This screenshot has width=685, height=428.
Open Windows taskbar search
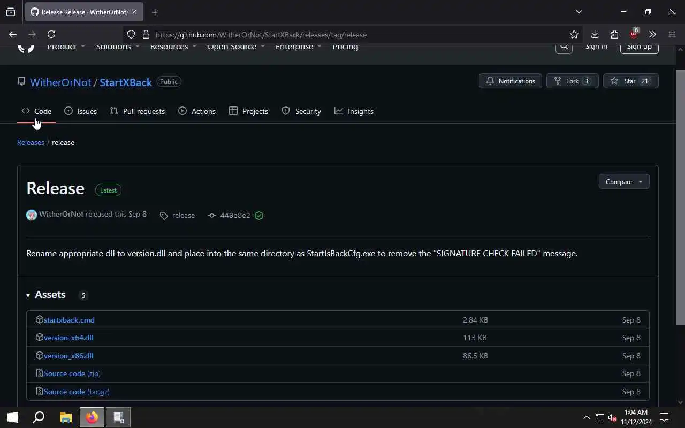click(x=39, y=417)
